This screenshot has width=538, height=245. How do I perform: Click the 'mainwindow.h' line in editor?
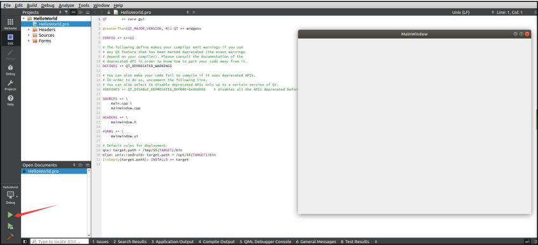[123, 122]
